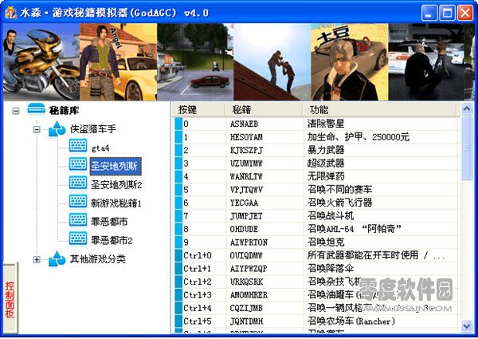Select the URKQSRK cheat code
Viewport: 478px width, 339px height.
[246, 282]
